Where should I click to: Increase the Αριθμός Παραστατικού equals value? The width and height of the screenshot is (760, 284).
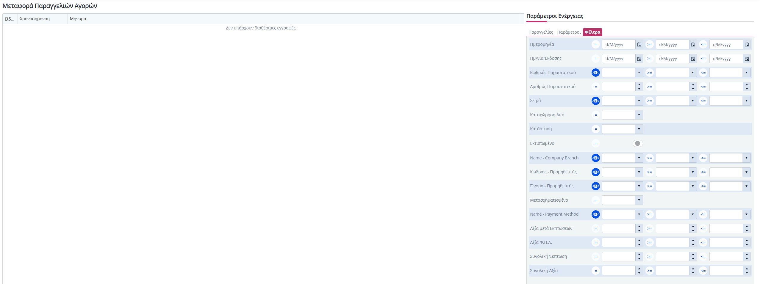(x=639, y=85)
